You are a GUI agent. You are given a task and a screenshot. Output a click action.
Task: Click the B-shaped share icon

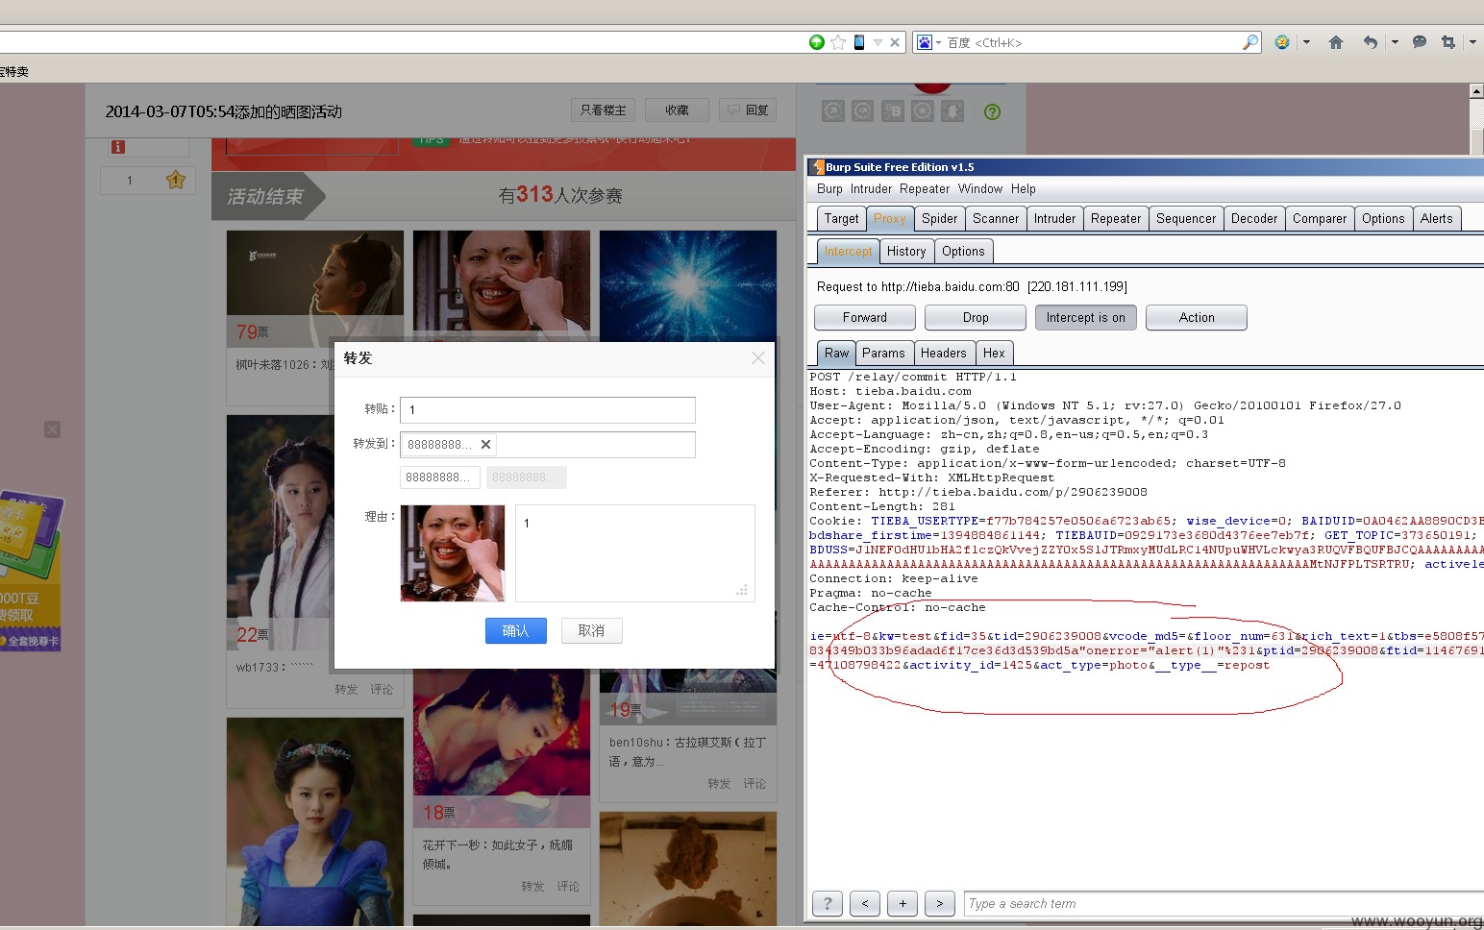(x=893, y=111)
